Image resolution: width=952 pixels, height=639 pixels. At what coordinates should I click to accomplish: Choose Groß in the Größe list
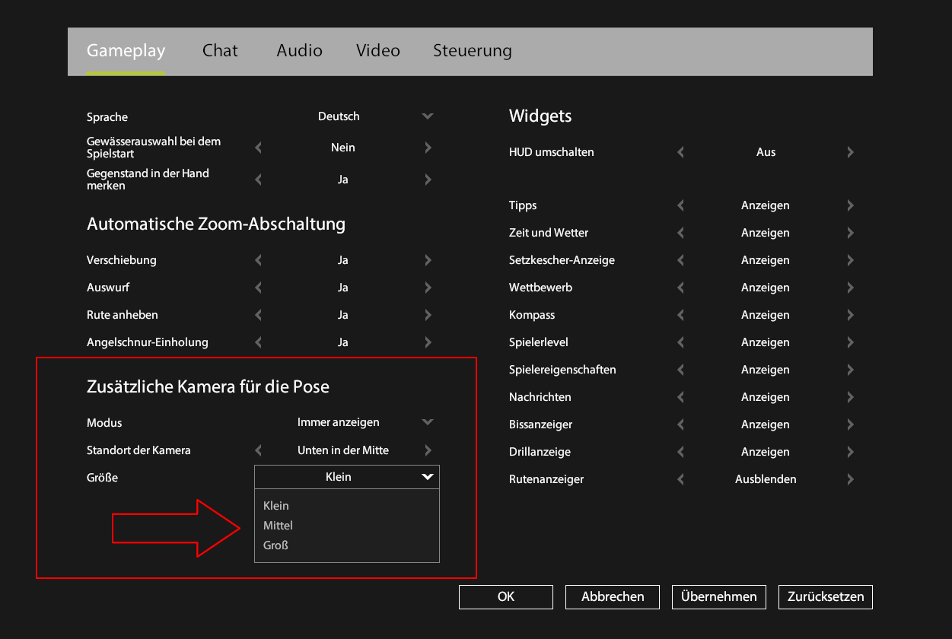tap(275, 545)
